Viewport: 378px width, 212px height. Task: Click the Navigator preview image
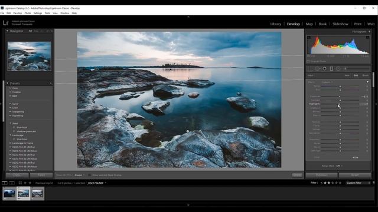(29, 57)
